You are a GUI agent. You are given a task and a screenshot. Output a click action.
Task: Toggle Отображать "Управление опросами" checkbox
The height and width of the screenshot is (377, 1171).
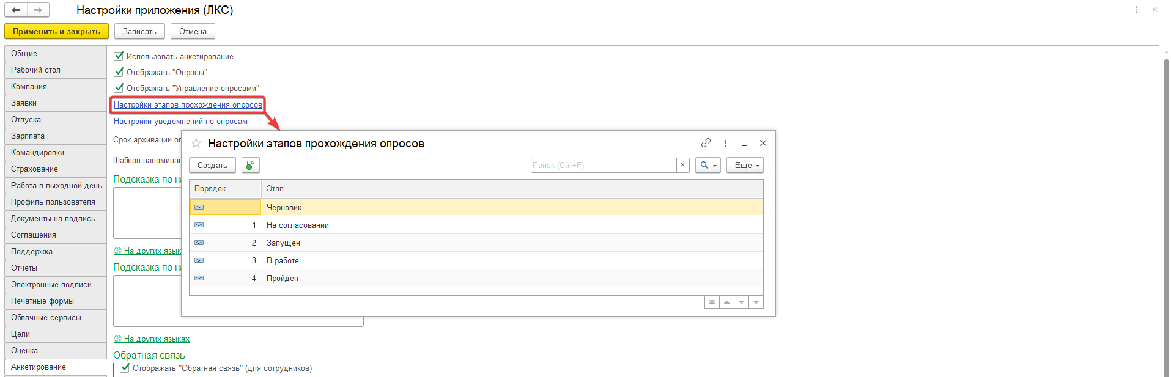tap(119, 88)
